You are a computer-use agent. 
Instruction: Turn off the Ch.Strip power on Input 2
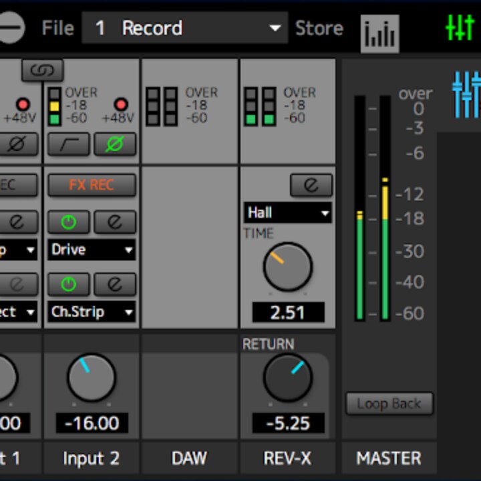pyautogui.click(x=68, y=284)
